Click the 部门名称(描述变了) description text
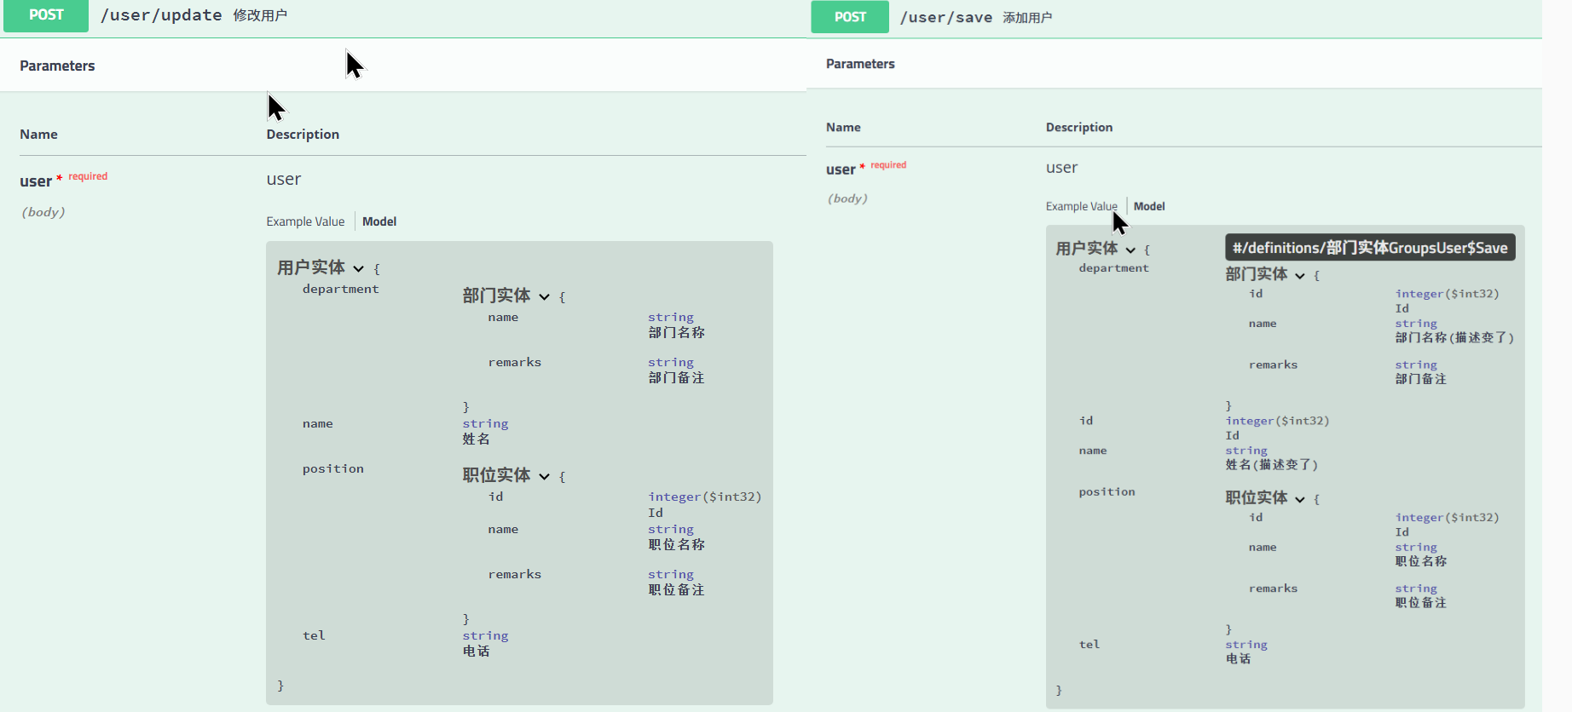The width and height of the screenshot is (1572, 712). tap(1454, 337)
